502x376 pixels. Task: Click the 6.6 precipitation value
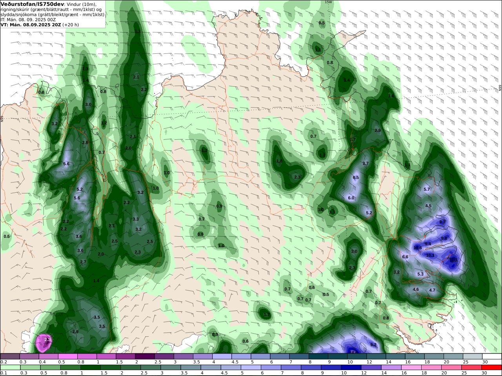[405, 257]
